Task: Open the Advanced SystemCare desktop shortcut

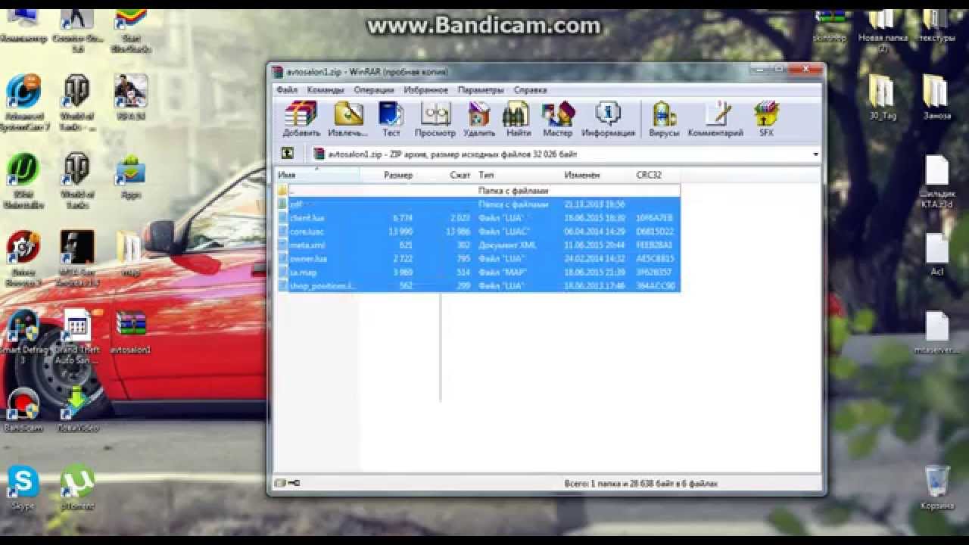Action: click(24, 102)
